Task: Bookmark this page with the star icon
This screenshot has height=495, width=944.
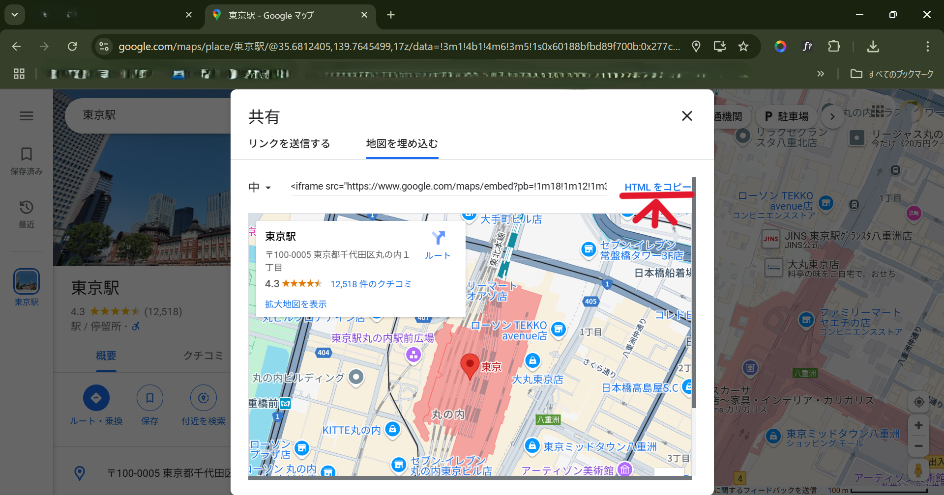Action: pos(743,47)
